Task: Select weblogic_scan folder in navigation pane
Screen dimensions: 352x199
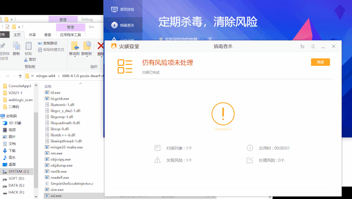Action: pos(18,100)
